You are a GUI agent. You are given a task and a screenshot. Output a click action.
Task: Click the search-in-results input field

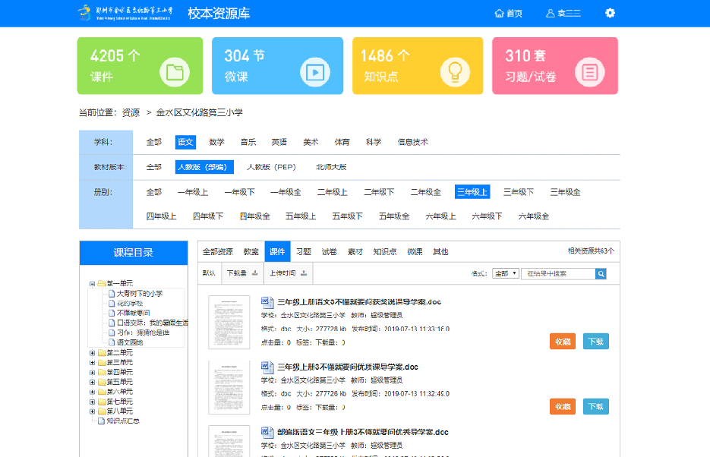pyautogui.click(x=557, y=273)
